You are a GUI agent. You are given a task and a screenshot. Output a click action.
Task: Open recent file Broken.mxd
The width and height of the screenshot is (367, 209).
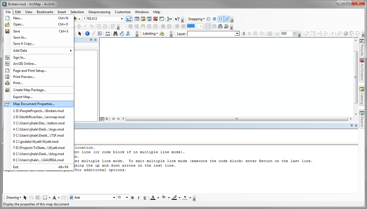(39, 111)
